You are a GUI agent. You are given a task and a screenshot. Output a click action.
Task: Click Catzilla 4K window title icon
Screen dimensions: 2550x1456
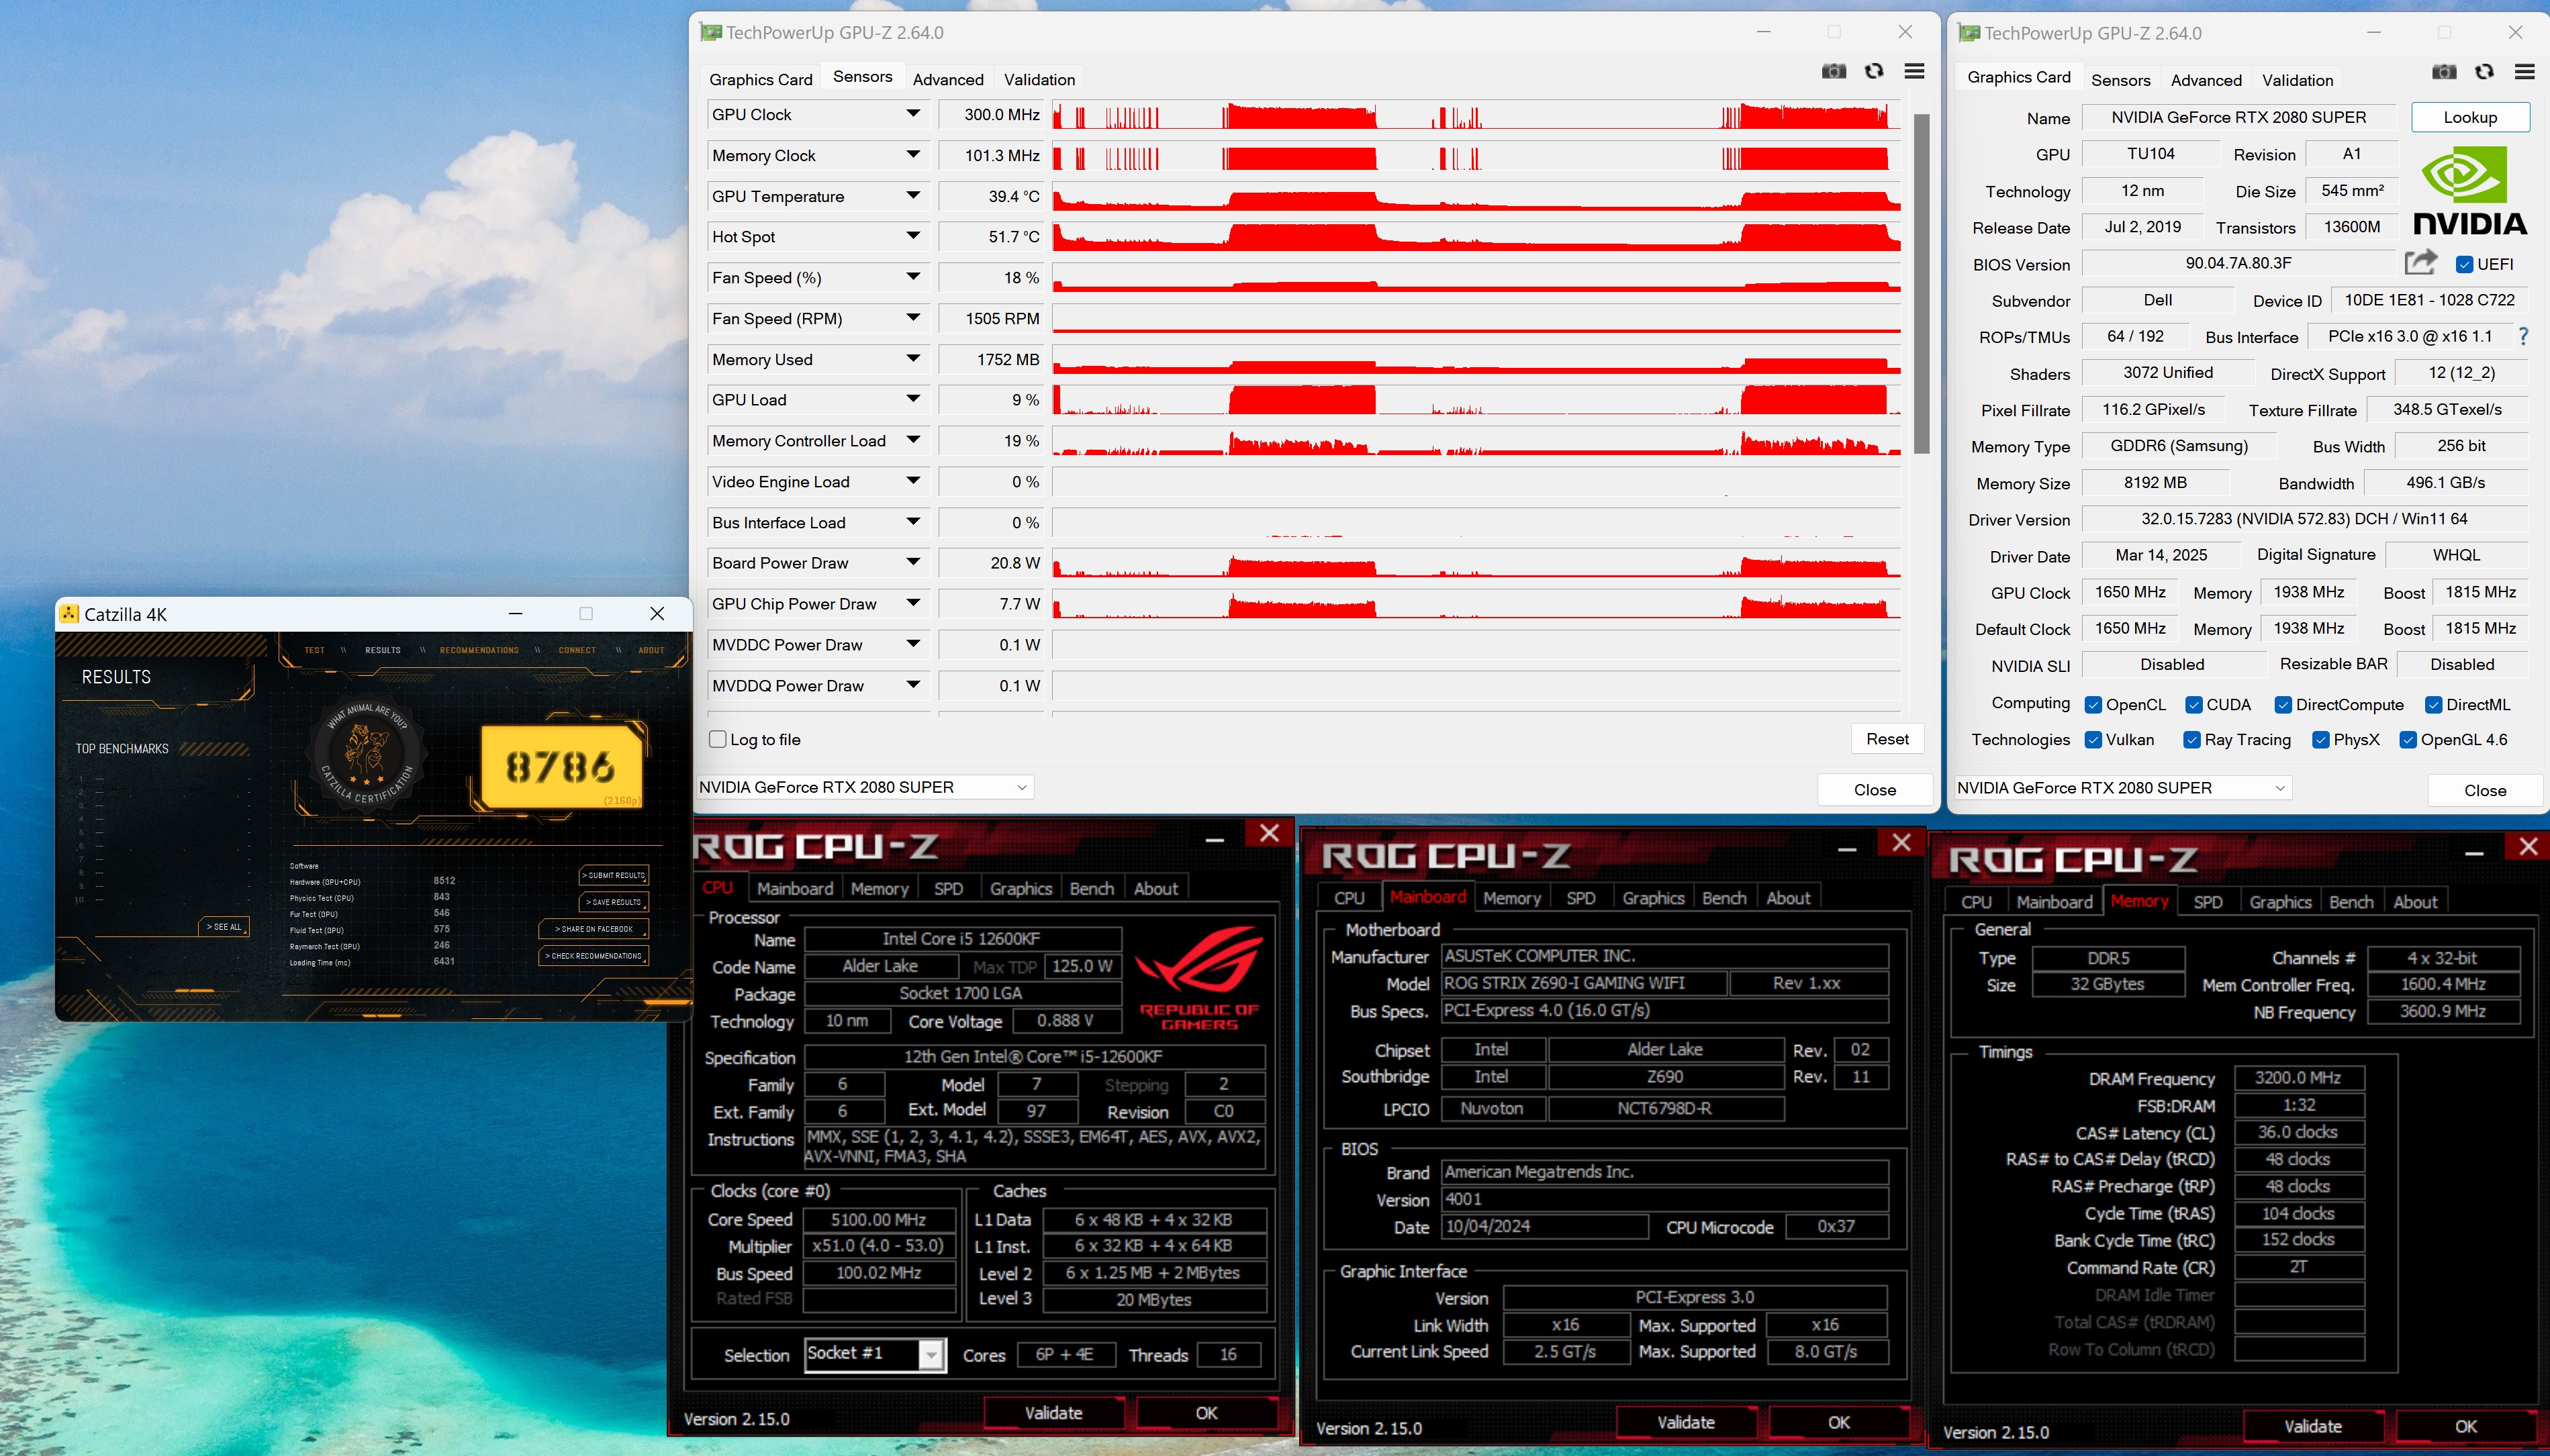click(69, 613)
